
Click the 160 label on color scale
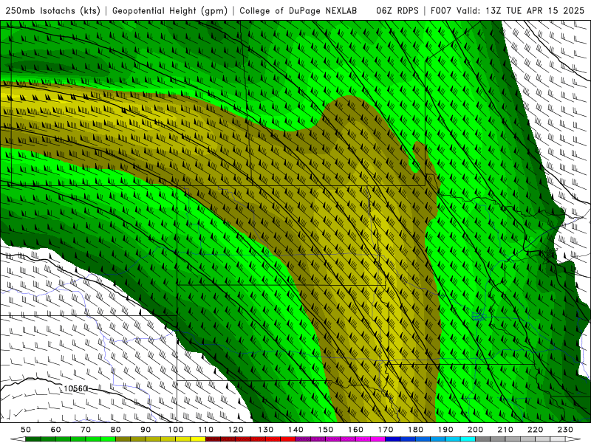tap(355, 430)
